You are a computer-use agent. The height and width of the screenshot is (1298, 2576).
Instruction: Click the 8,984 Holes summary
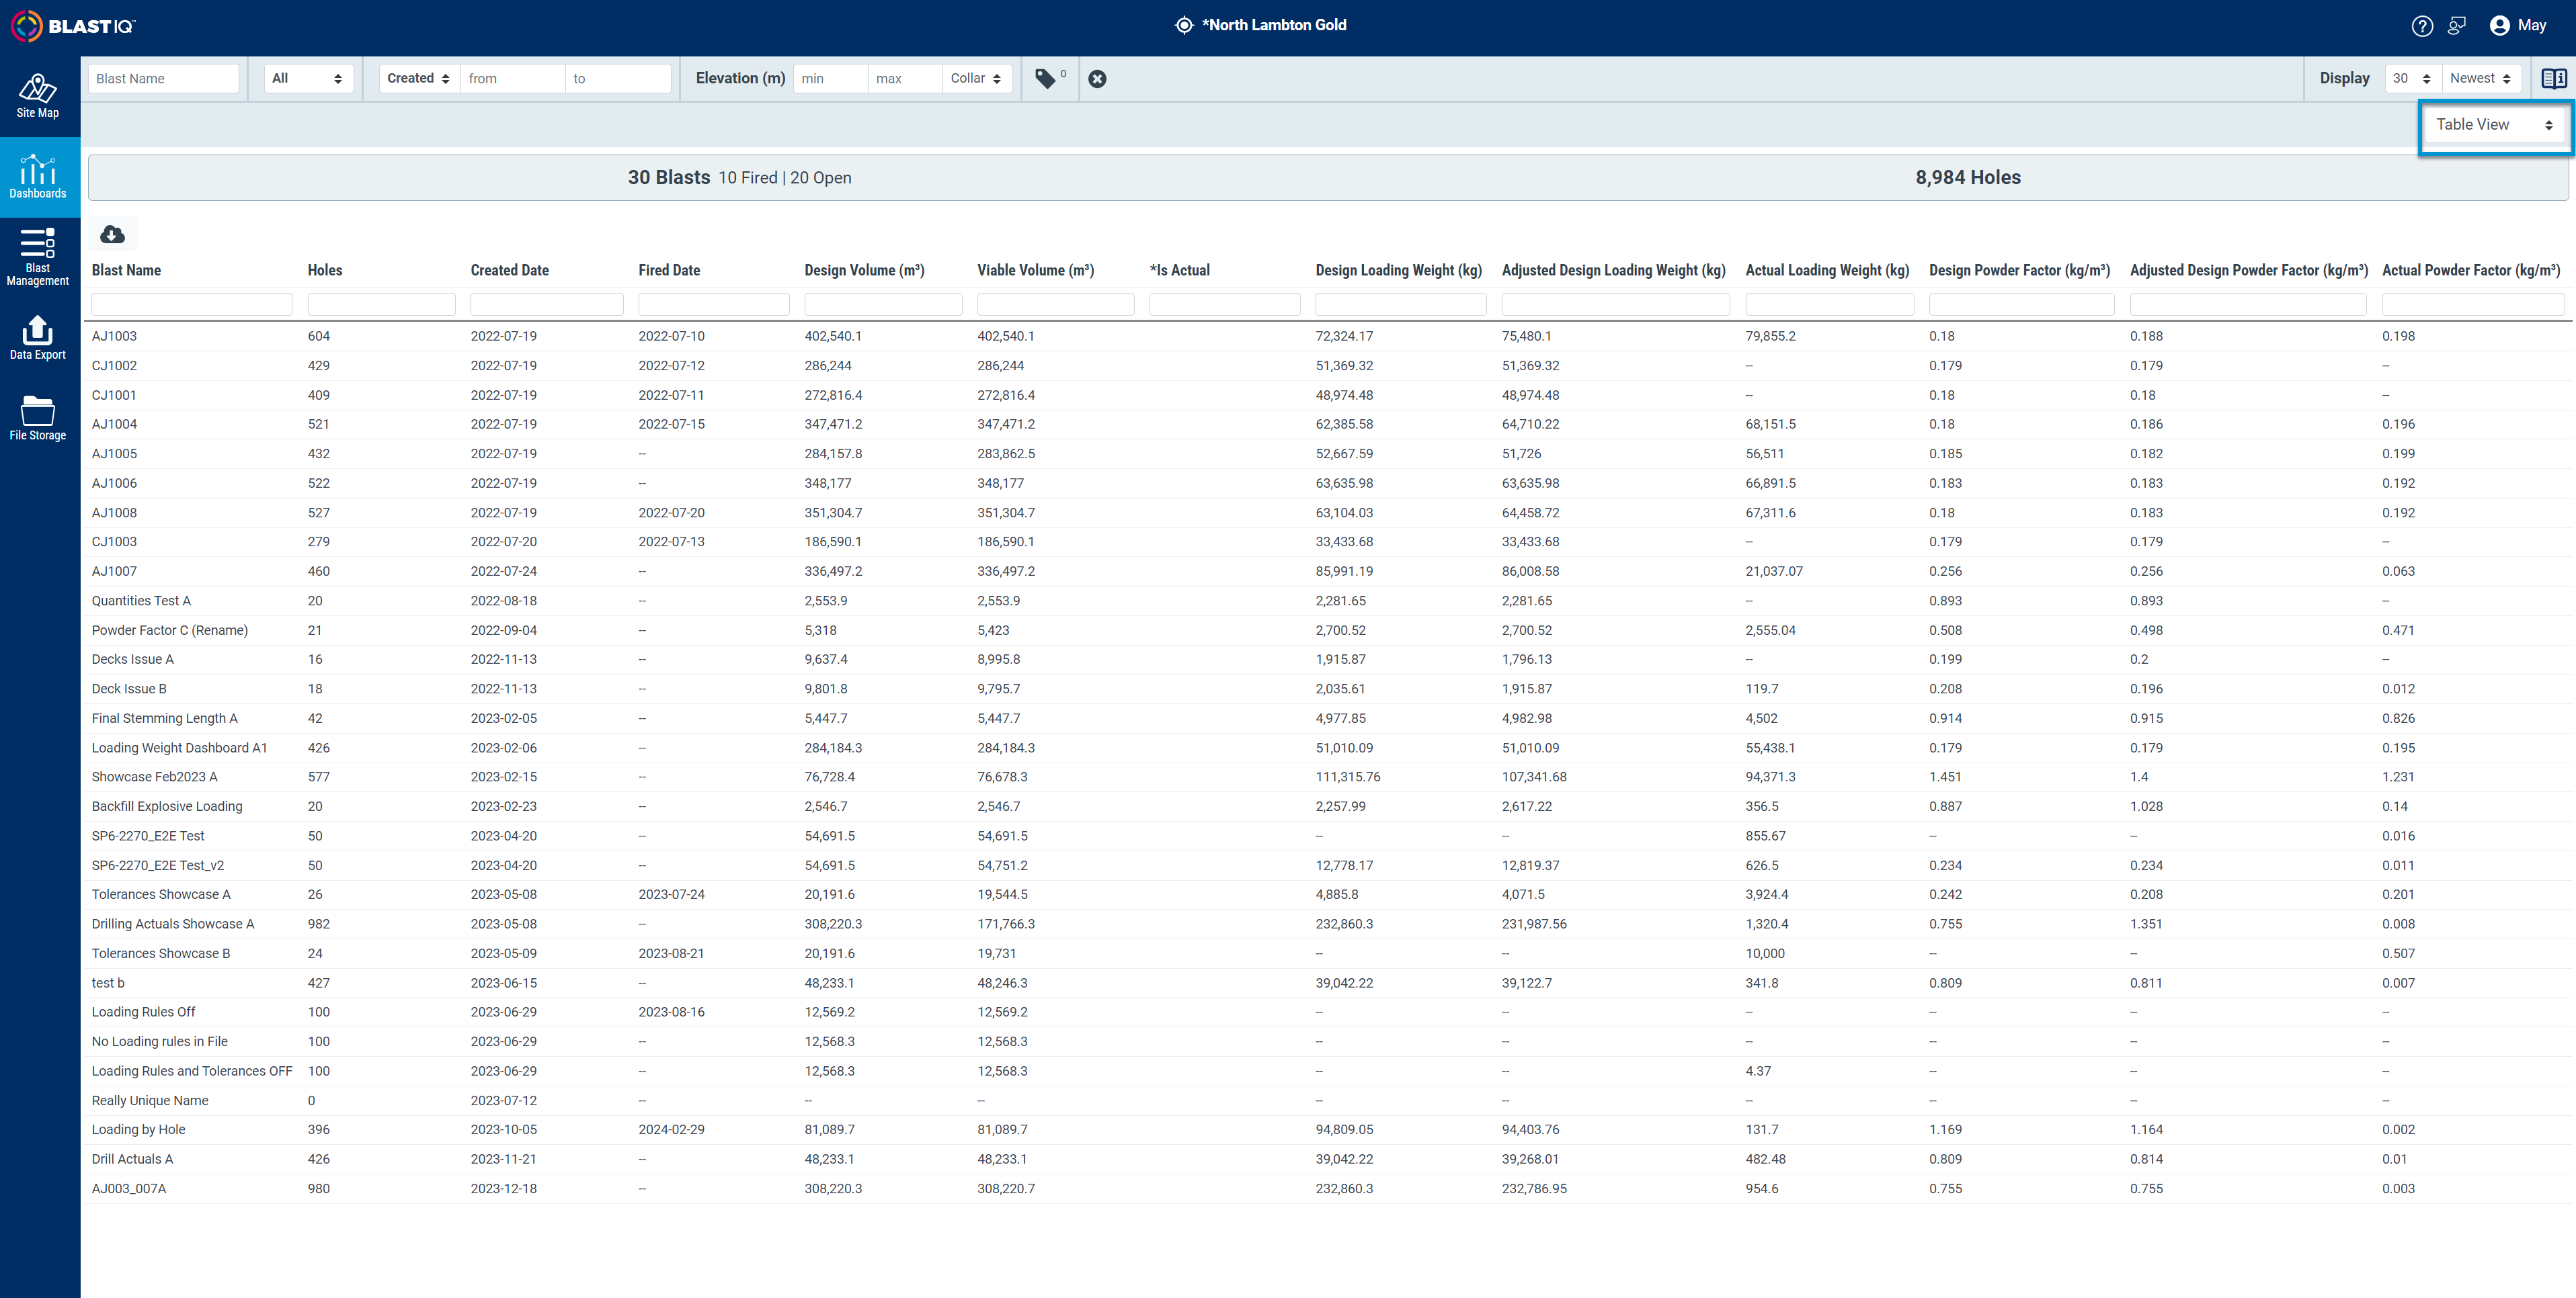1967,177
